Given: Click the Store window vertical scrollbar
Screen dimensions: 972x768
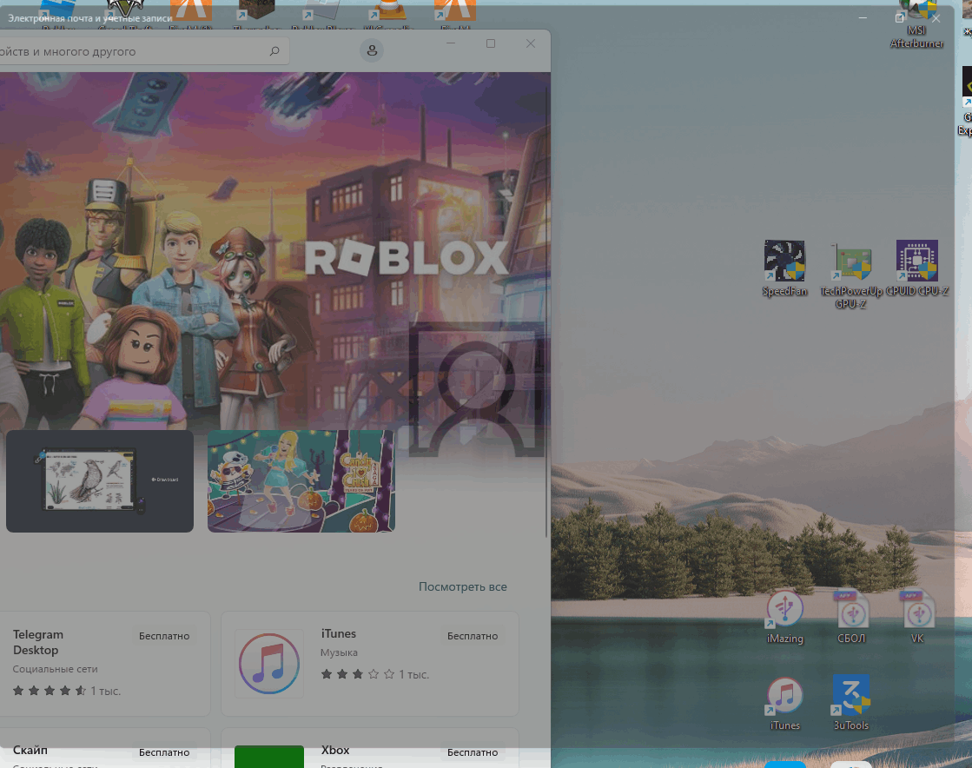Looking at the screenshot, I should pos(546,310).
